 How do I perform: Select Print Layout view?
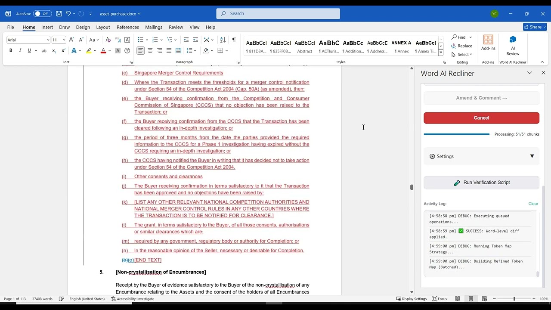[471, 299]
